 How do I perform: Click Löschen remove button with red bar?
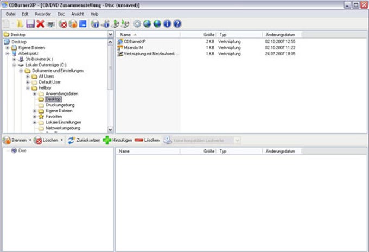[x=147, y=140]
